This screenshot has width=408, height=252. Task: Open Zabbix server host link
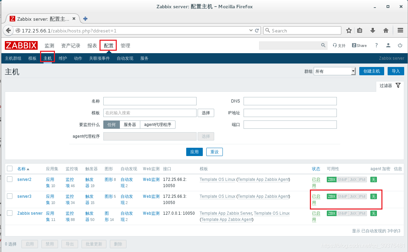point(30,213)
